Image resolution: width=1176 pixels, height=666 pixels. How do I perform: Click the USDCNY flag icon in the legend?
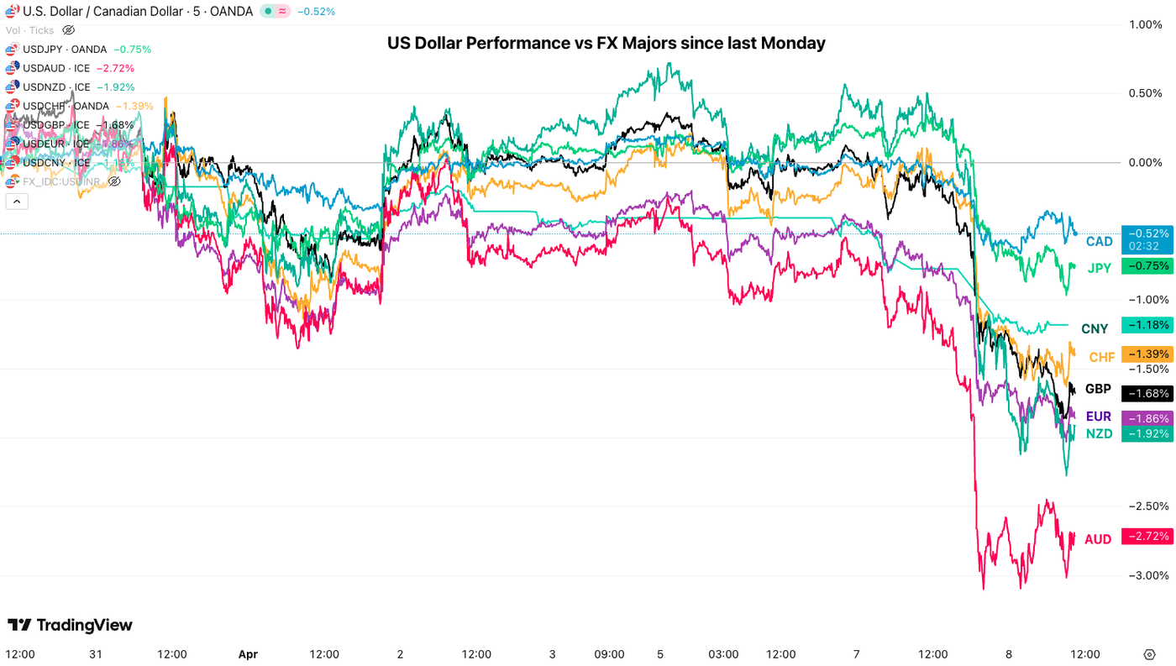tap(10, 160)
